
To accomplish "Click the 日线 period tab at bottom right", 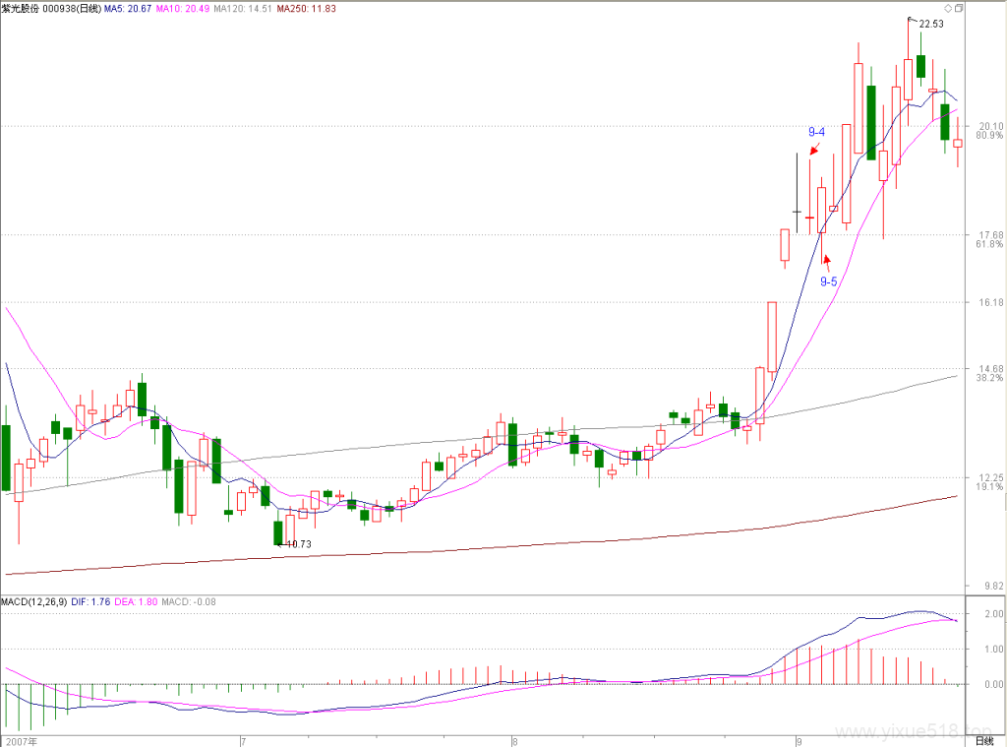I will pyautogui.click(x=984, y=741).
